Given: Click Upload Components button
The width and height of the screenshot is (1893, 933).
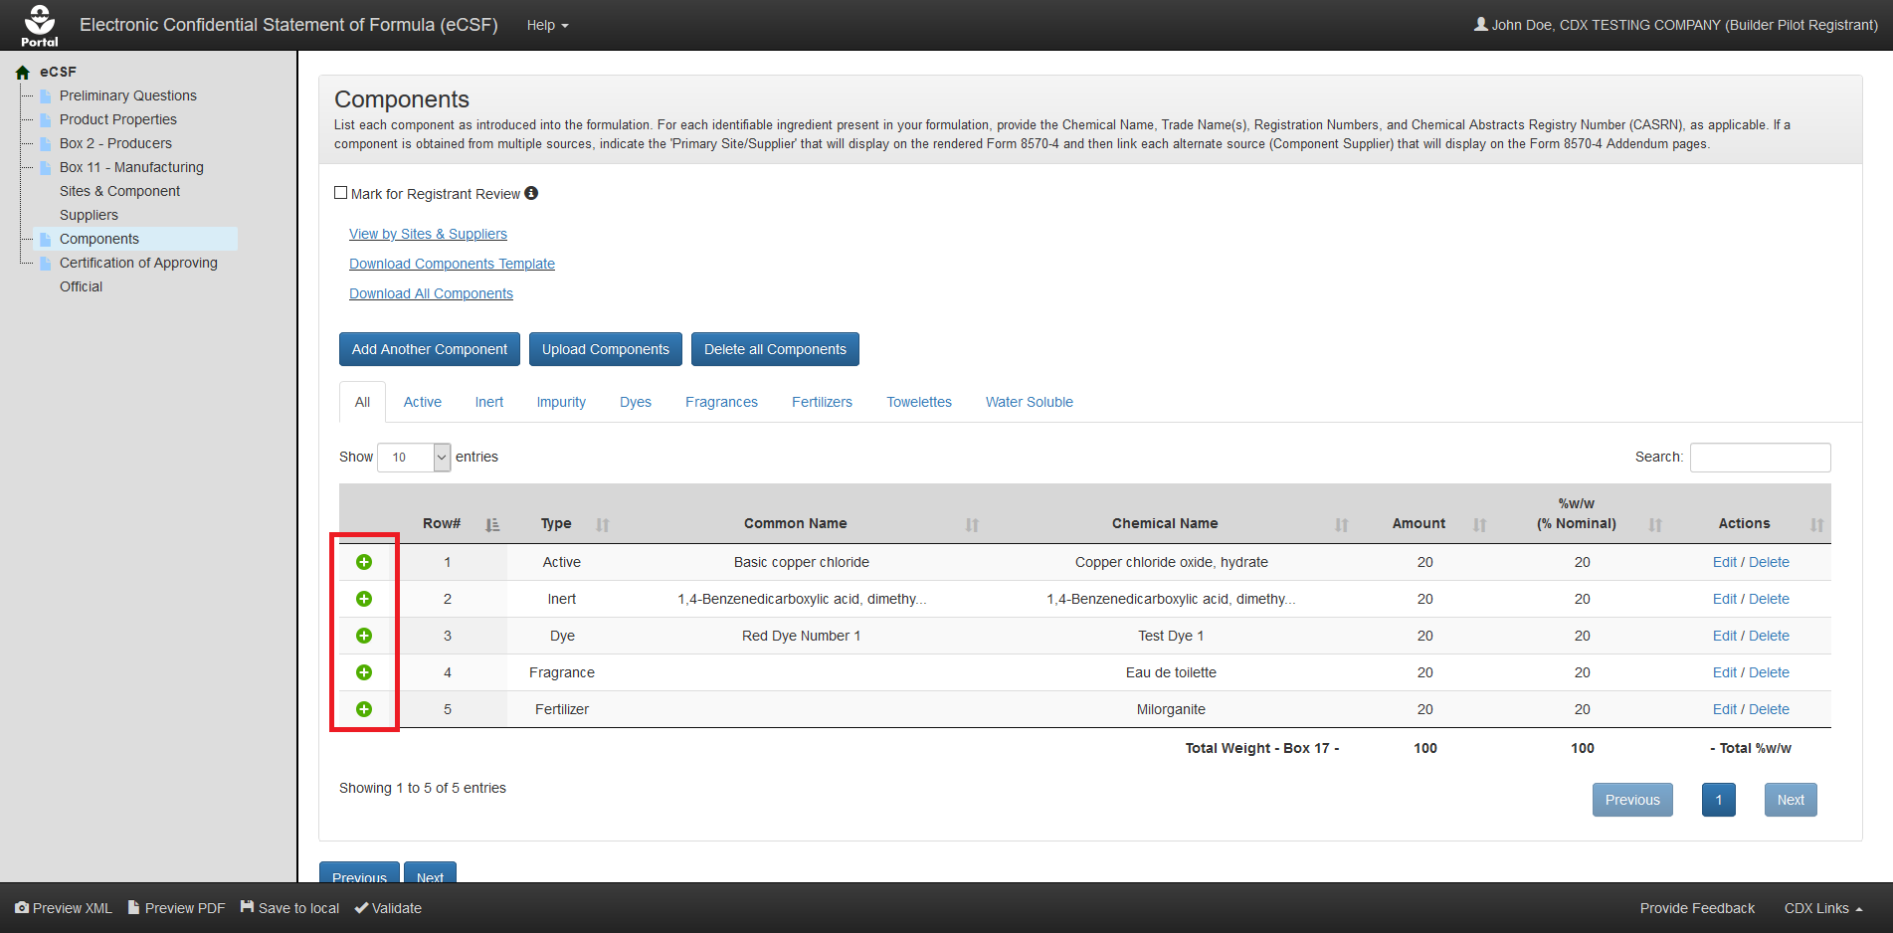Looking at the screenshot, I should 606,349.
